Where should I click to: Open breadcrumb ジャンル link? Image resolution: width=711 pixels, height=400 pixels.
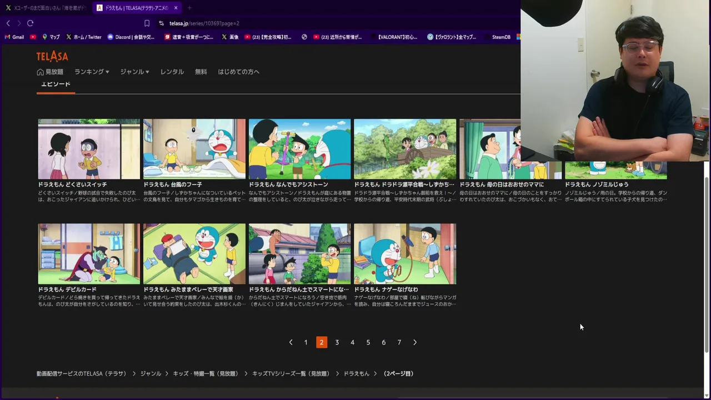tap(151, 374)
